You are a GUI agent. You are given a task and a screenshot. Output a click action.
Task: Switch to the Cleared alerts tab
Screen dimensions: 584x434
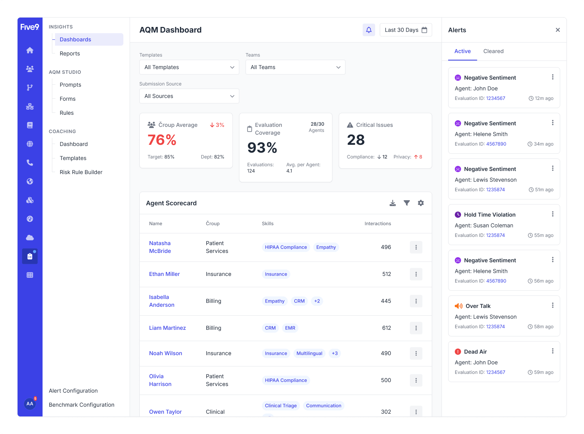493,51
